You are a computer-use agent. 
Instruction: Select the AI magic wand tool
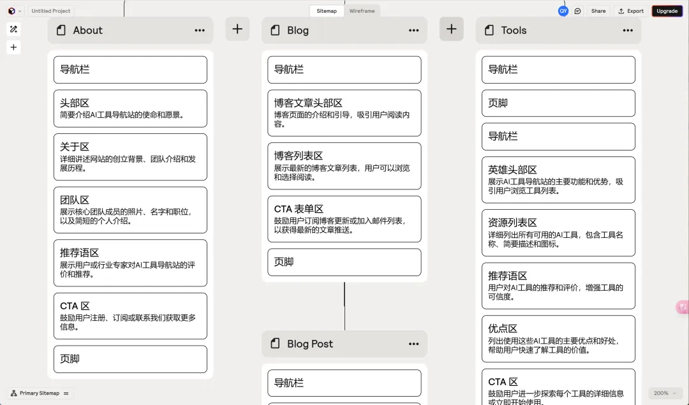pos(13,29)
